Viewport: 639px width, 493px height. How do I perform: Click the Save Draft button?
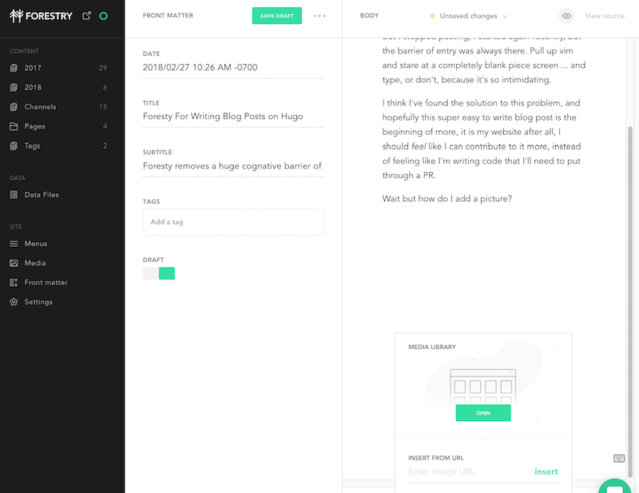point(277,16)
